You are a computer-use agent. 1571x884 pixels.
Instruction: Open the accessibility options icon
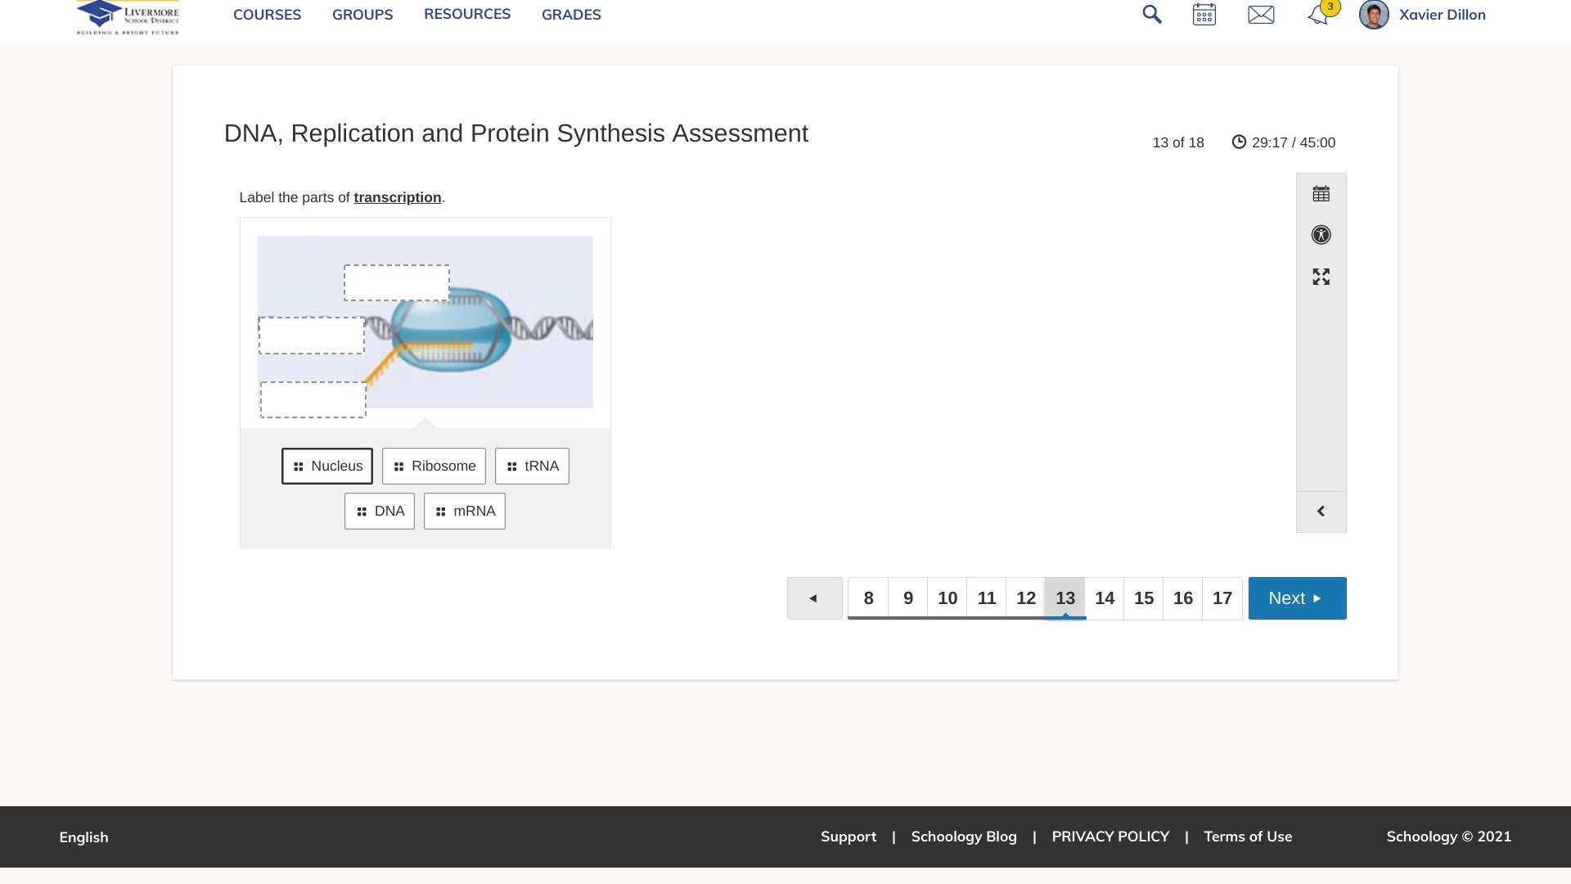[x=1321, y=235]
